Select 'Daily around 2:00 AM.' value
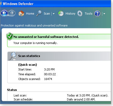This screenshot has height=106, width=113. [x=81, y=99]
